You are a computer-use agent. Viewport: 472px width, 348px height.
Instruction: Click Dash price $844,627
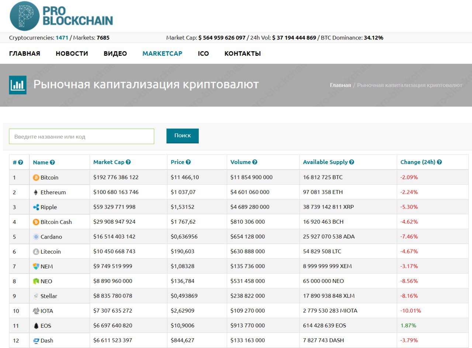183,340
